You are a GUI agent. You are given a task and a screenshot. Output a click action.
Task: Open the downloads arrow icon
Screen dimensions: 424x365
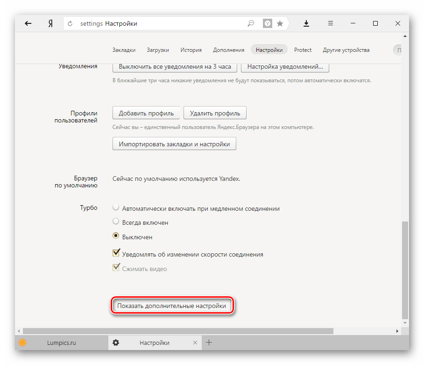[x=307, y=23]
